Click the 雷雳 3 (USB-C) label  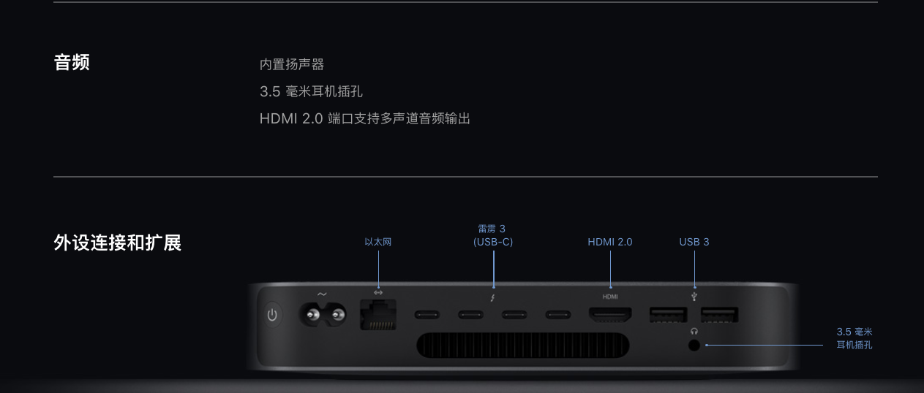pyautogui.click(x=493, y=235)
